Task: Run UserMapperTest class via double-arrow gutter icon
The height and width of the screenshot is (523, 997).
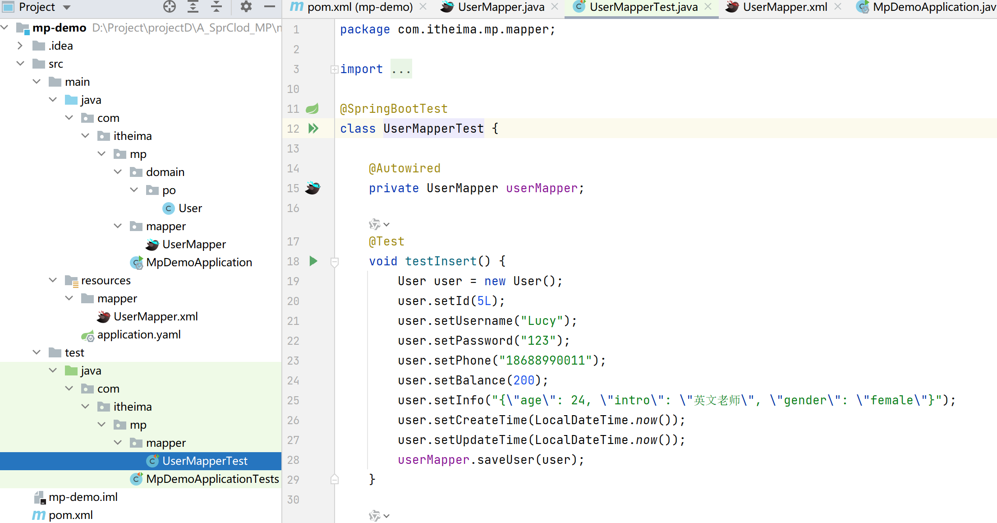Action: pos(313,129)
